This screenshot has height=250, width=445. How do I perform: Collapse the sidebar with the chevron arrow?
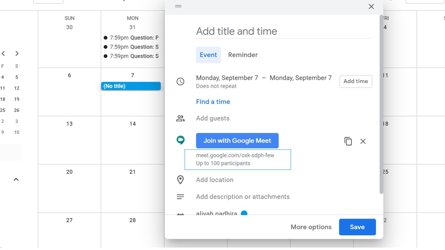click(16, 179)
